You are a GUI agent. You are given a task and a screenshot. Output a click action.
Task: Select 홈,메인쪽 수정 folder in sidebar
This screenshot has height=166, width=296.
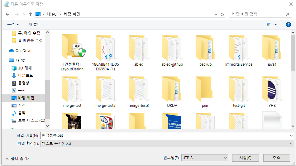(27, 40)
